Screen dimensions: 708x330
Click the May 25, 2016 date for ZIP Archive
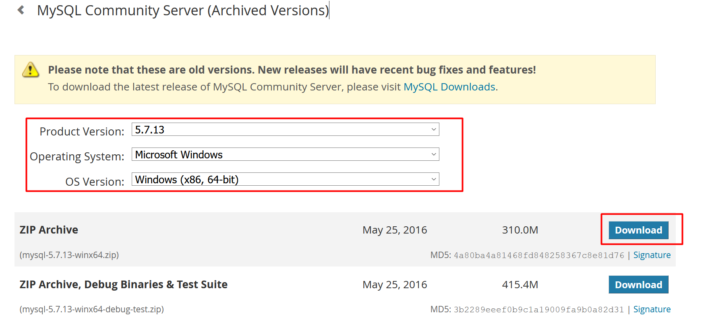pyautogui.click(x=394, y=230)
